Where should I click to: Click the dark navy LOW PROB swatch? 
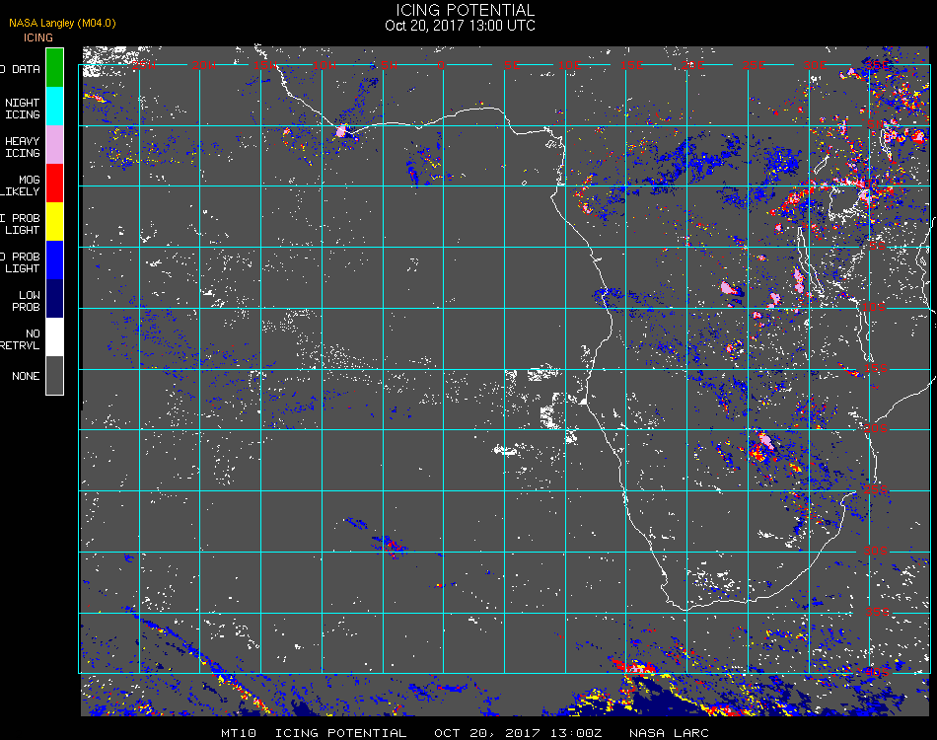click(x=54, y=299)
